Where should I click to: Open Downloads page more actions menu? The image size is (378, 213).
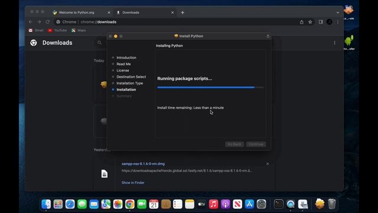[334, 43]
